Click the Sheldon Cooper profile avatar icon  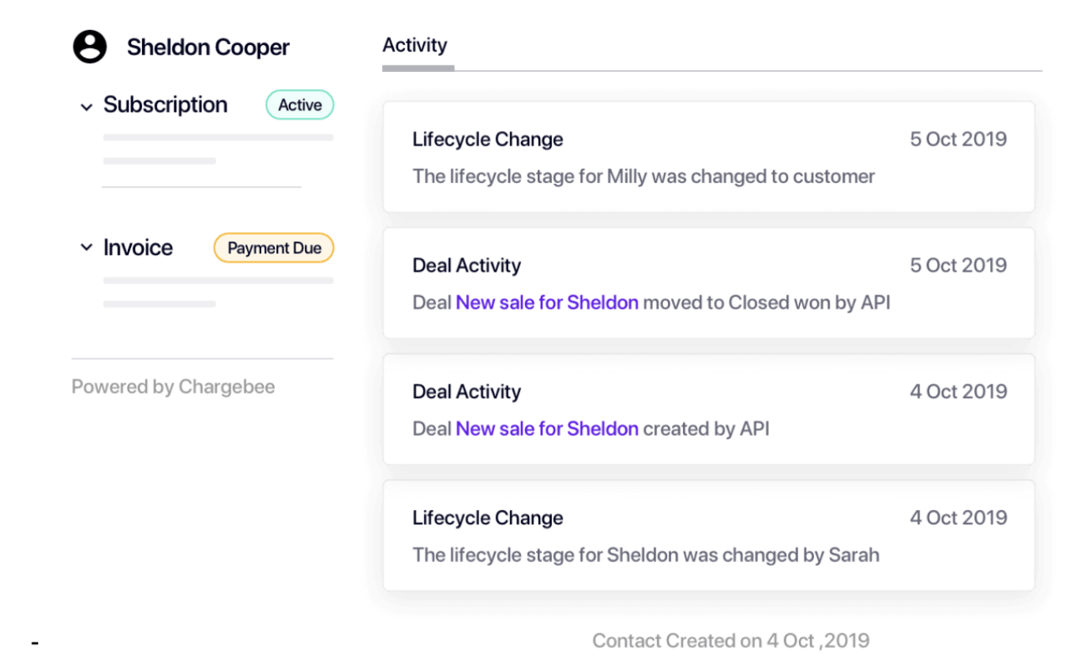tap(88, 46)
